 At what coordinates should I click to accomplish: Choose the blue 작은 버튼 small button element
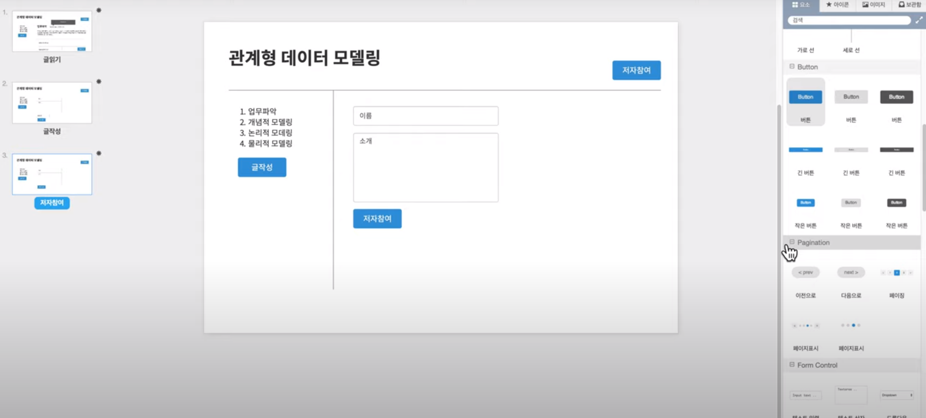[x=805, y=203]
